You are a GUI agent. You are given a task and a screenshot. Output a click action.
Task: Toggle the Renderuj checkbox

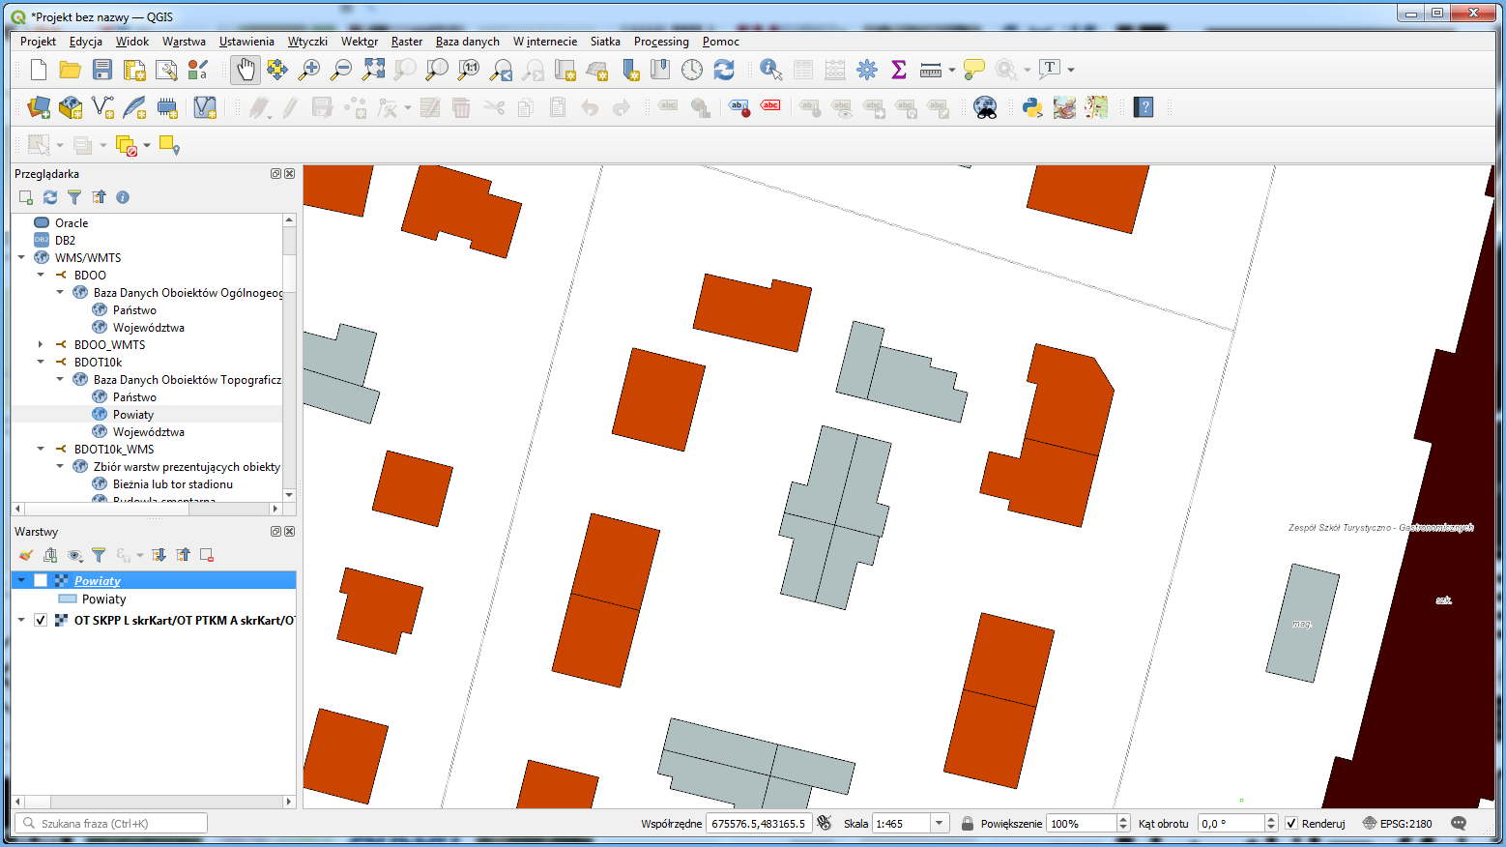pyautogui.click(x=1291, y=824)
